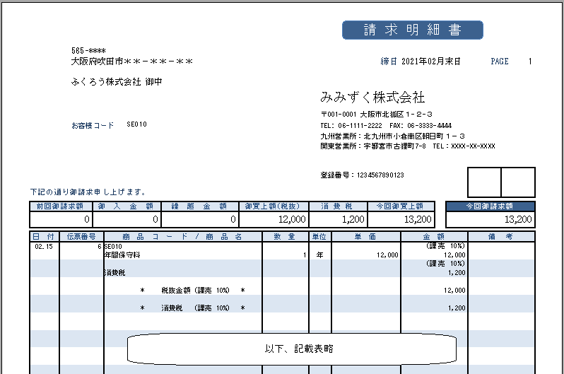Click the 御入金額 header cell

(127, 206)
